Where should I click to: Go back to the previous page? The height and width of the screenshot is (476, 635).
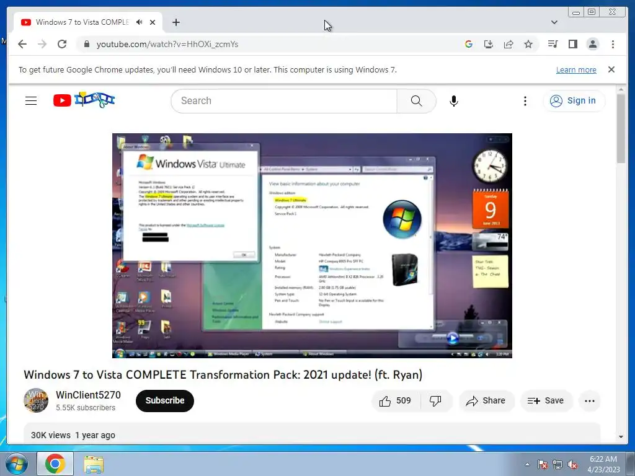point(22,44)
